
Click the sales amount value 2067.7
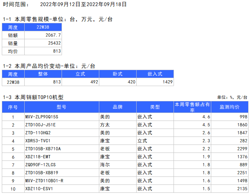click(x=53, y=35)
